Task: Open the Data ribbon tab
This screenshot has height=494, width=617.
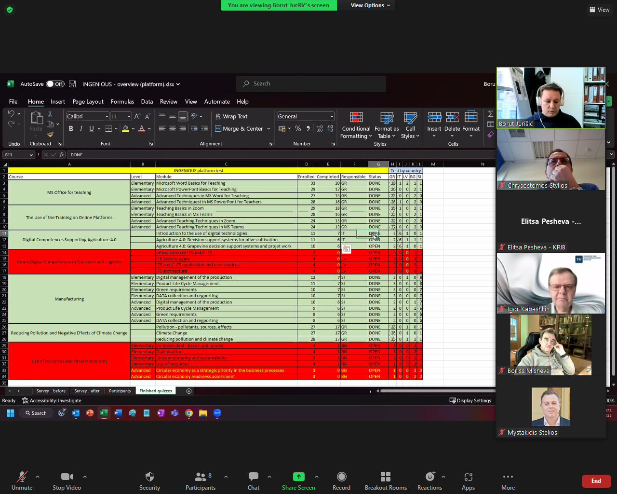Action: (x=147, y=102)
